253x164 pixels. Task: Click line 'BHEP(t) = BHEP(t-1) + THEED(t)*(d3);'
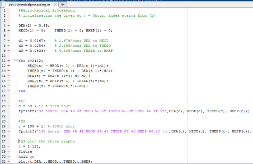pyautogui.click(x=68, y=81)
